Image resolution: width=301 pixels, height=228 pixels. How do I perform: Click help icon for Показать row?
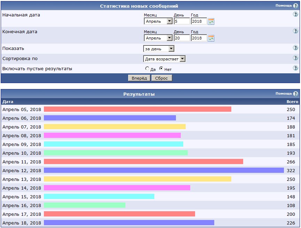295,48
